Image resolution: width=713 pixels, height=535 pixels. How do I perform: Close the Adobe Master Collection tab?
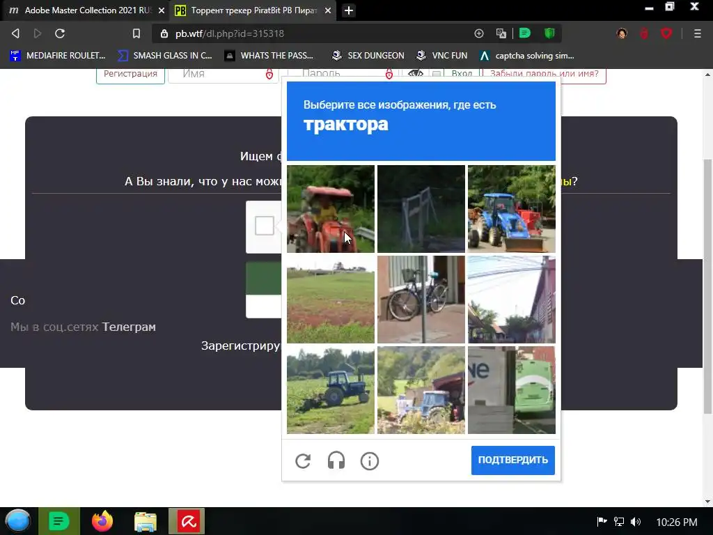point(162,10)
